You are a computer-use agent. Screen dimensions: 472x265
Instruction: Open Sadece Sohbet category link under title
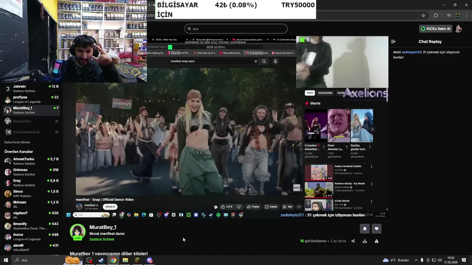tap(102, 239)
